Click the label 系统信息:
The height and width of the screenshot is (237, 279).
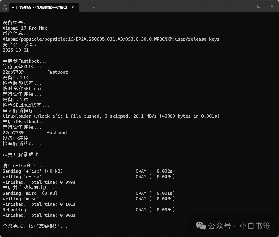(14, 34)
